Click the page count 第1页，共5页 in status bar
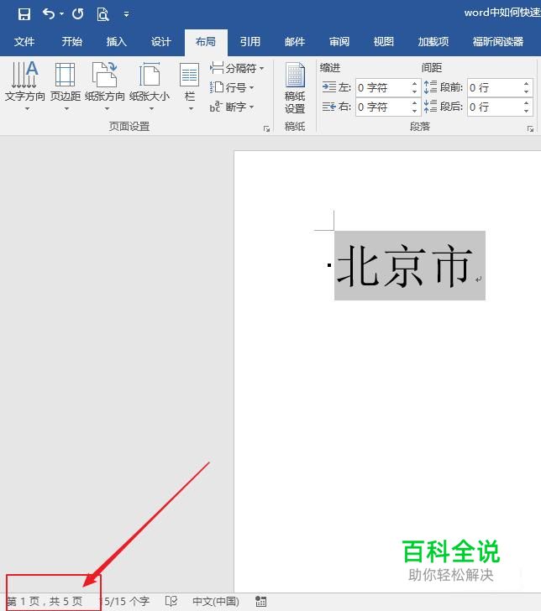The height and width of the screenshot is (611, 541). pos(45,601)
